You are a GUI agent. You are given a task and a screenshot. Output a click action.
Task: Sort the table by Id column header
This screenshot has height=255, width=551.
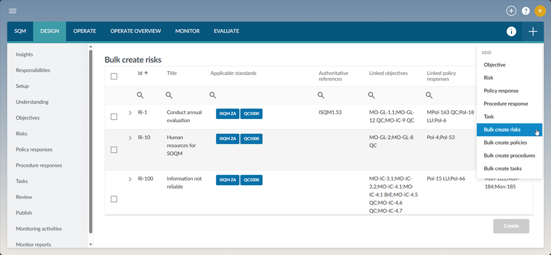click(x=143, y=73)
